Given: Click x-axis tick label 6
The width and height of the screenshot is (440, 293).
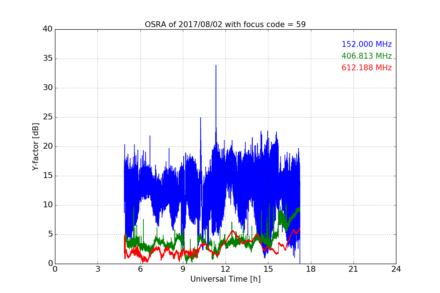Looking at the screenshot, I should point(140,269).
